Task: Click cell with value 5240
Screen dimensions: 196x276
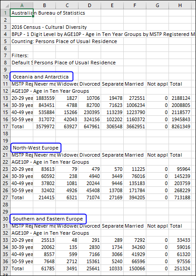Action: click(x=112, y=261)
